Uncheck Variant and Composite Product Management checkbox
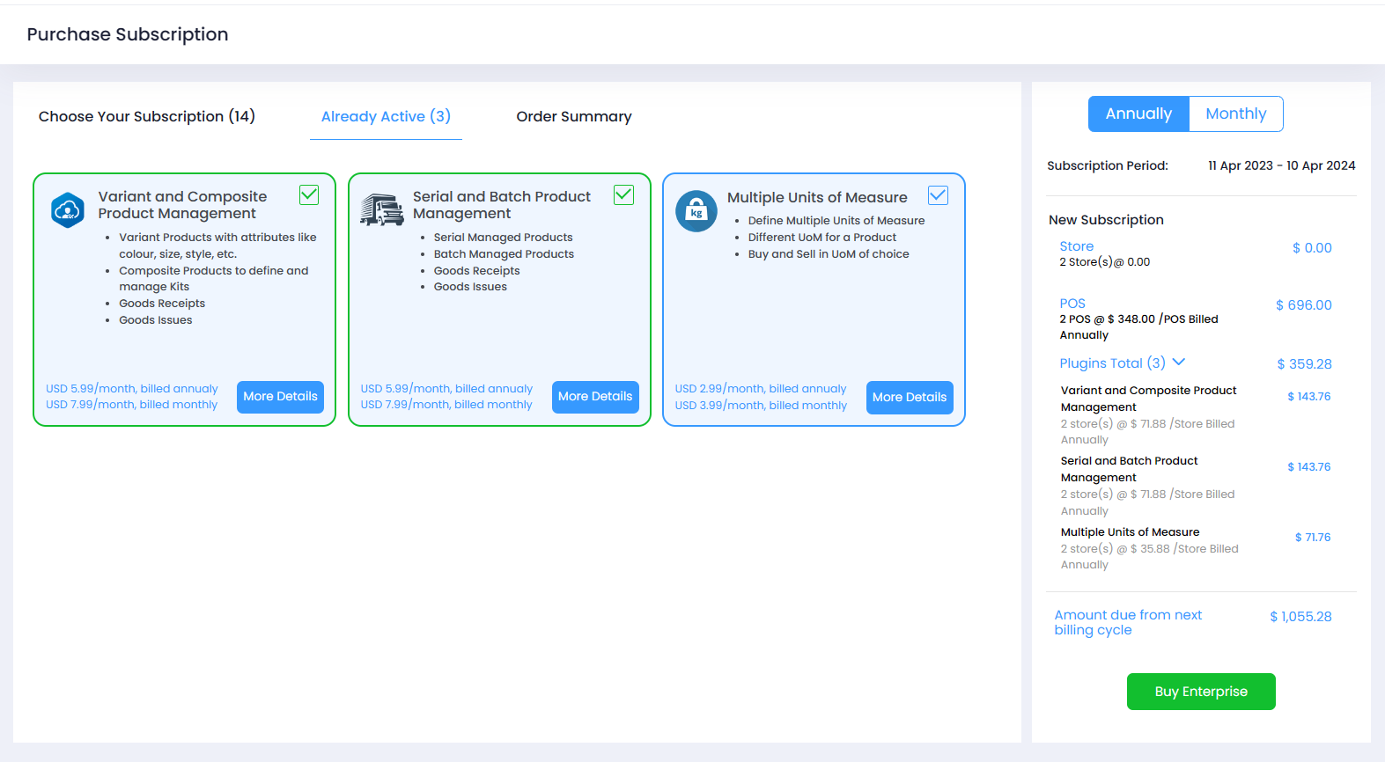The image size is (1385, 762). point(309,195)
